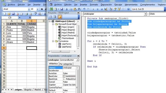166x93 pixels.
Task: Select ThisWorkbook in project tree
Action: click(x=68, y=38)
